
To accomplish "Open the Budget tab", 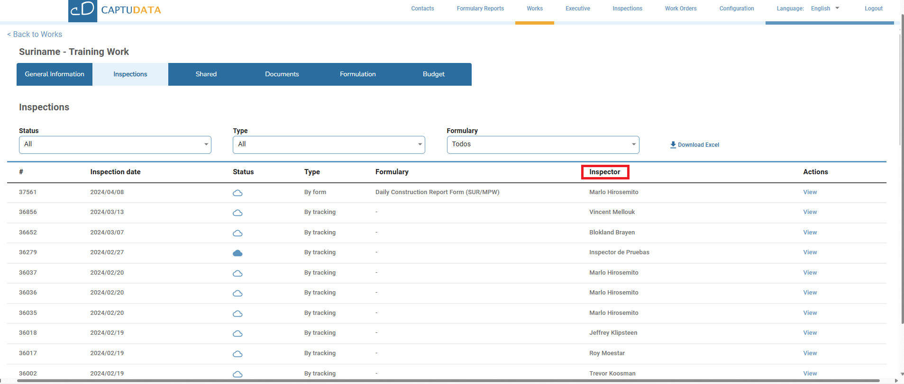I will coord(433,74).
